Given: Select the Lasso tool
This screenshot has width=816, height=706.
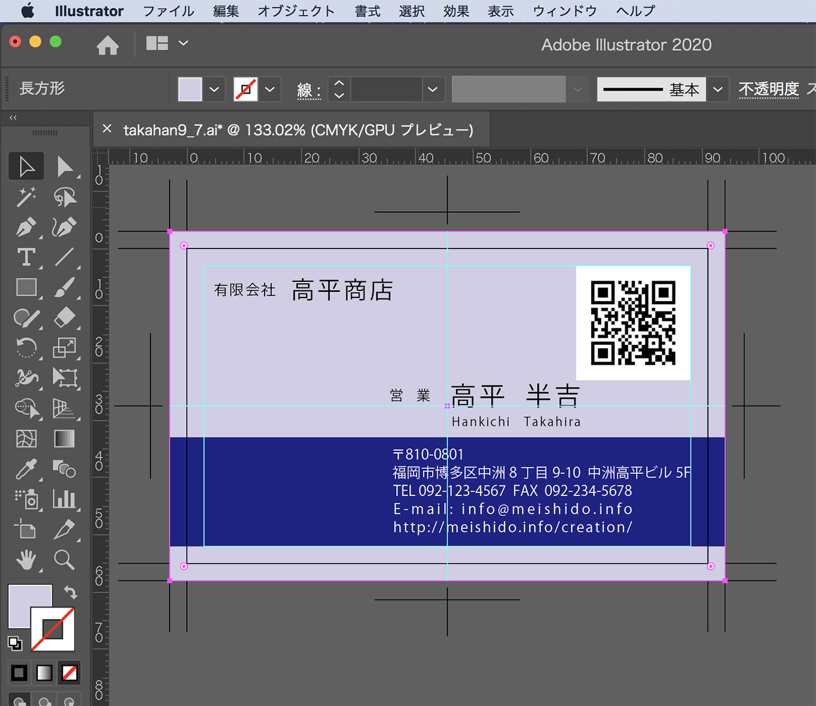Looking at the screenshot, I should [x=65, y=197].
